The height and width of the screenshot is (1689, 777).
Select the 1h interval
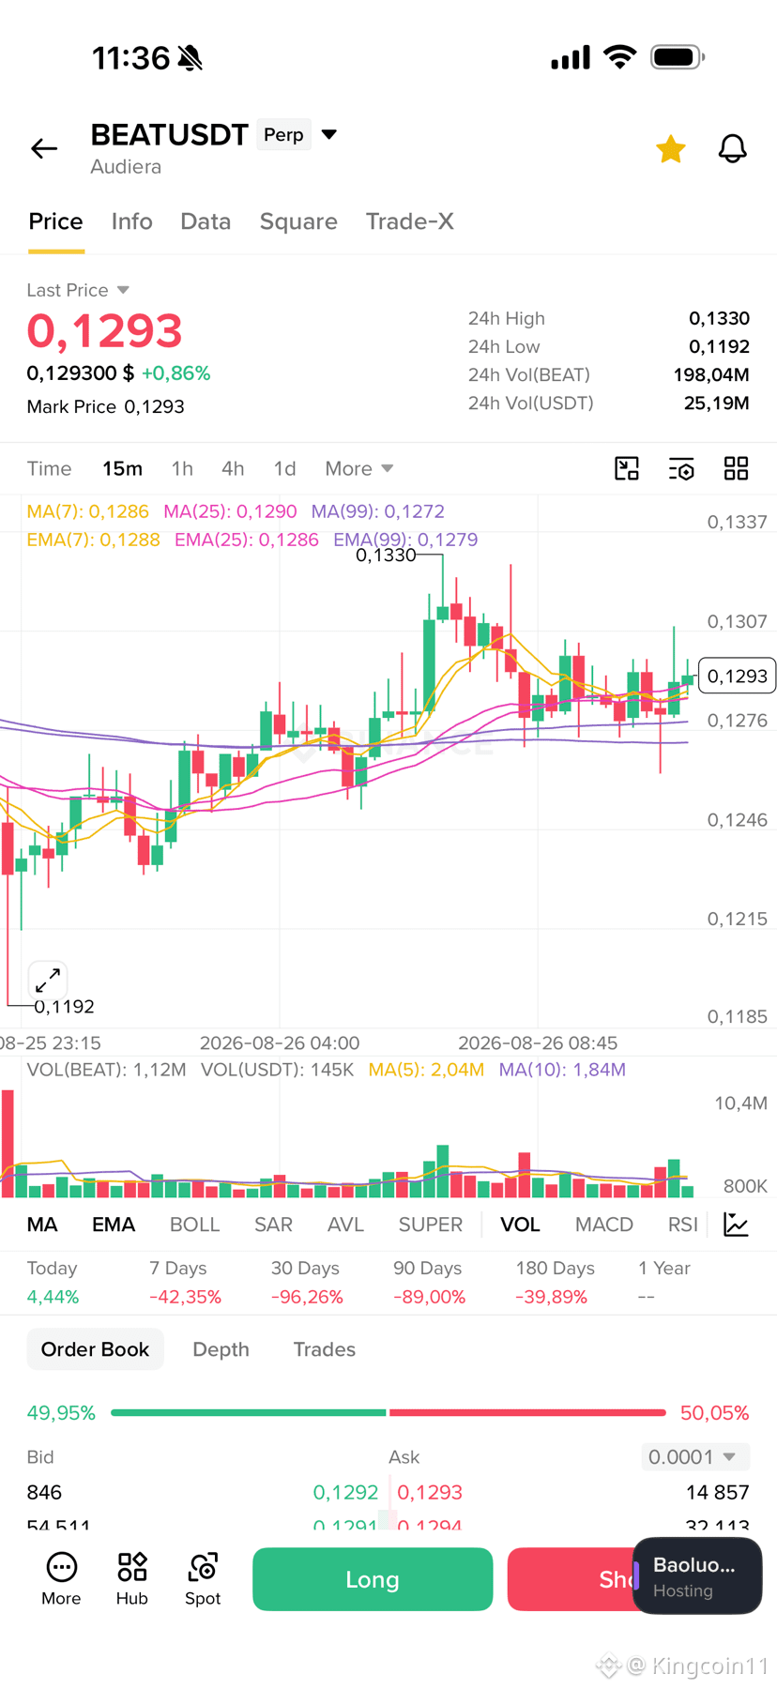[182, 468]
